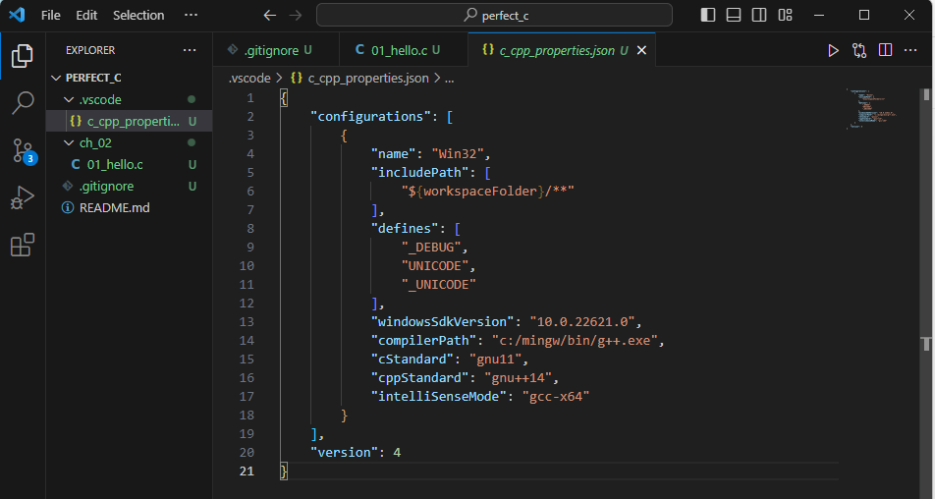Open the Explorer view in activity bar

[22, 56]
